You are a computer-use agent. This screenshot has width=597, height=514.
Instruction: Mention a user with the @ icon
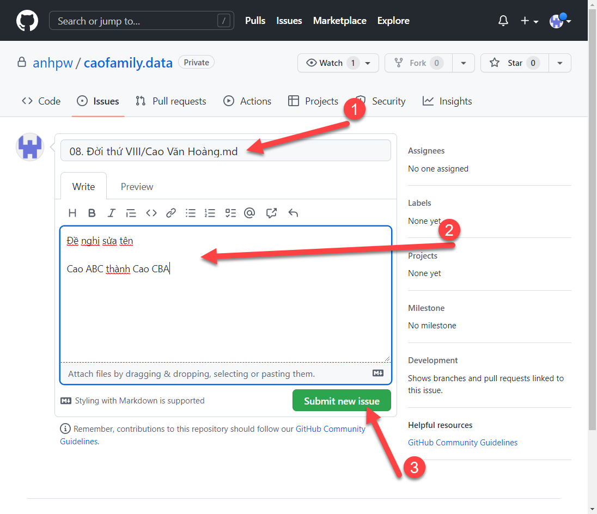click(249, 213)
